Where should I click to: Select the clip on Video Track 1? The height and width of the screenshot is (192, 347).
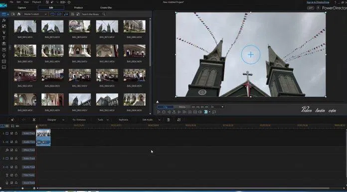point(43,134)
